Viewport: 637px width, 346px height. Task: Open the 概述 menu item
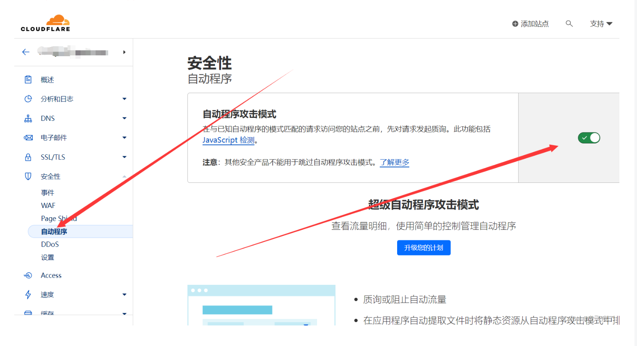coord(47,80)
